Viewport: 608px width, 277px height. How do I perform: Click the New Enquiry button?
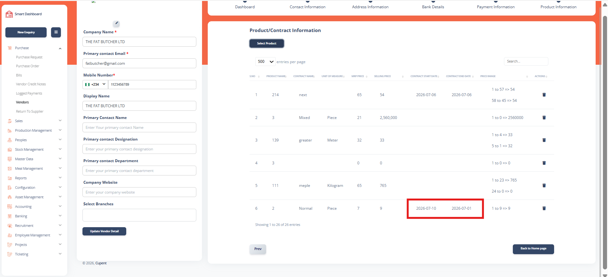coord(26,32)
